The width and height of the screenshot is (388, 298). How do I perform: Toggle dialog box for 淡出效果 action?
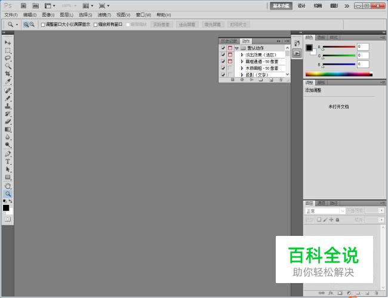point(230,55)
